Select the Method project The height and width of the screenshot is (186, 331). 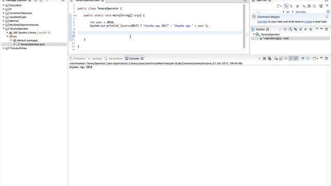point(14,21)
